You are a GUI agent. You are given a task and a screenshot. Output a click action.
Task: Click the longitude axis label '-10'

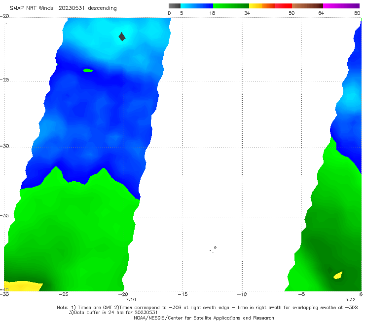(242, 294)
